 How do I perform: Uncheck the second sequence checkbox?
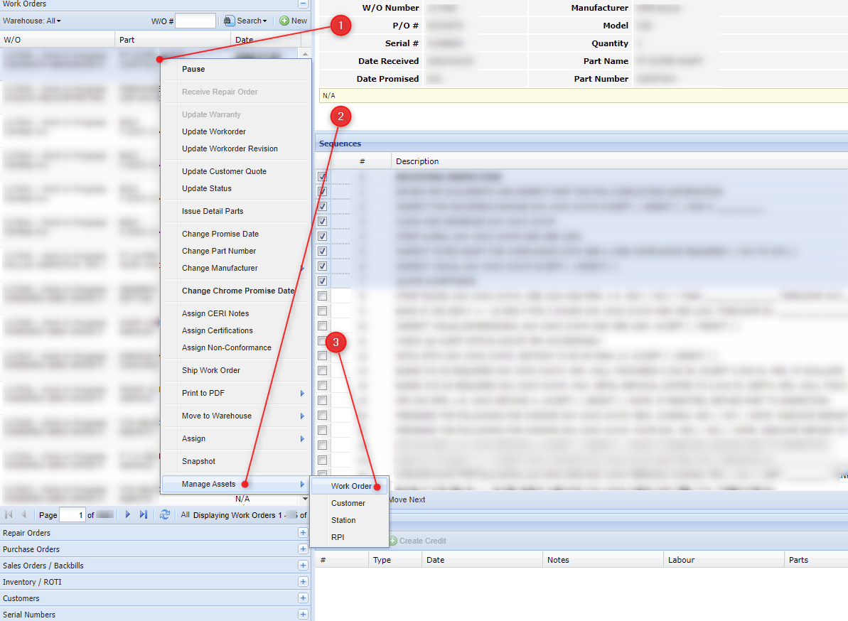pyautogui.click(x=322, y=191)
